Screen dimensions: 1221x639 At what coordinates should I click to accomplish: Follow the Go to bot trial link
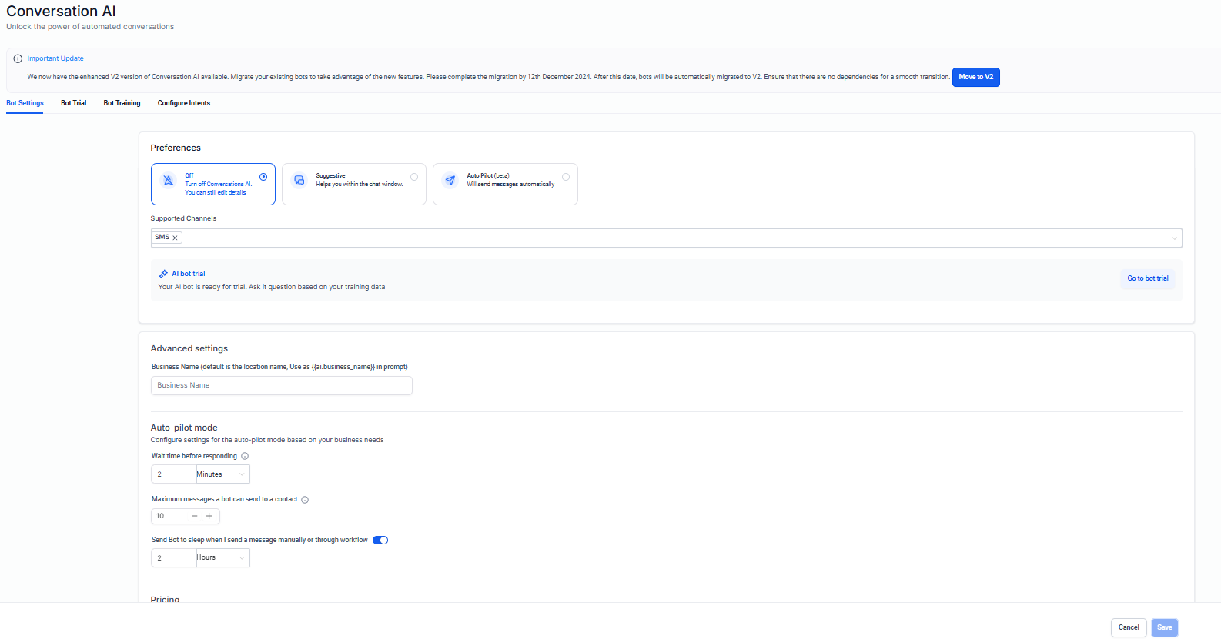click(1147, 278)
